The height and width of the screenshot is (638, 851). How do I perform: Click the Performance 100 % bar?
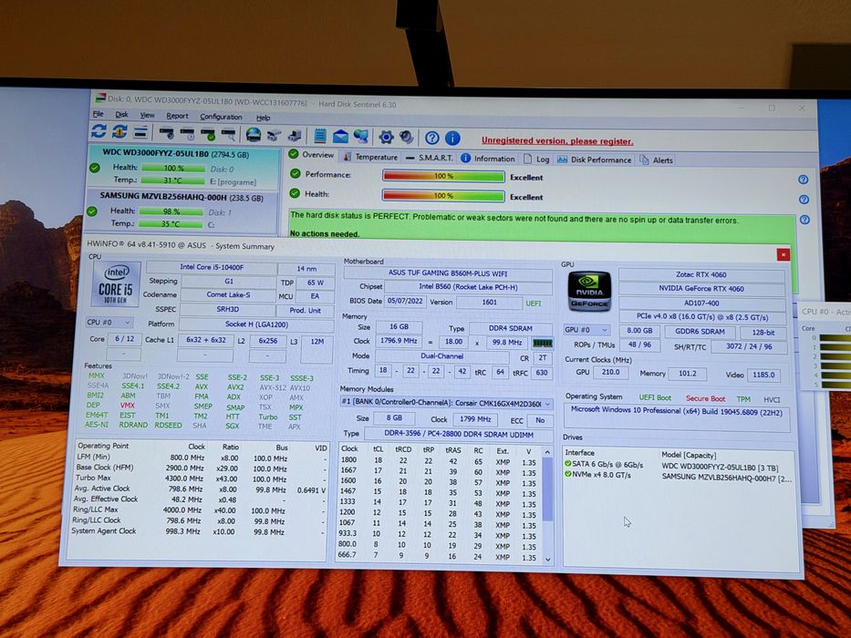[x=443, y=176]
